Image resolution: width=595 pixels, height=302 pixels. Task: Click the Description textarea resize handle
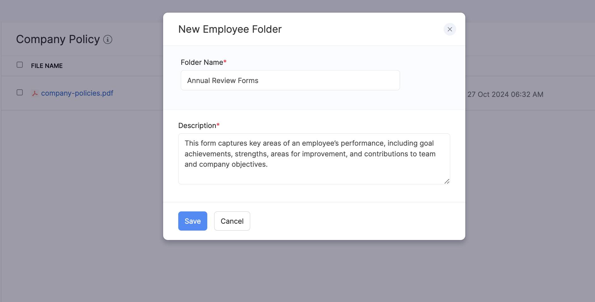(447, 181)
